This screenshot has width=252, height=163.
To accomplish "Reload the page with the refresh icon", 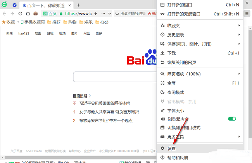I will 20,14.
